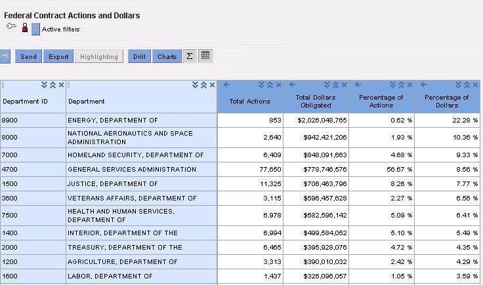Sort Total Actions column descending

click(262, 85)
